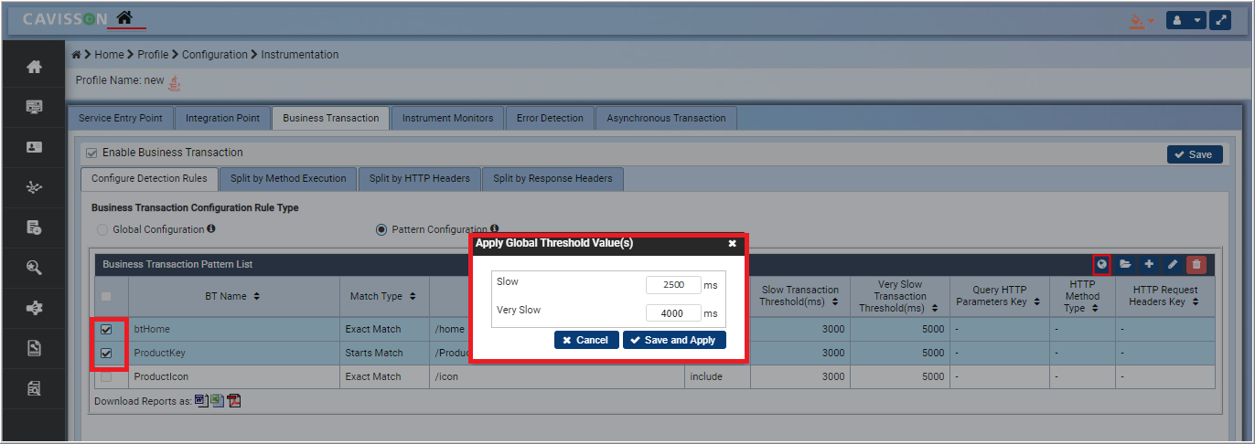Open the Split by HTTP Headers tab

tap(419, 178)
